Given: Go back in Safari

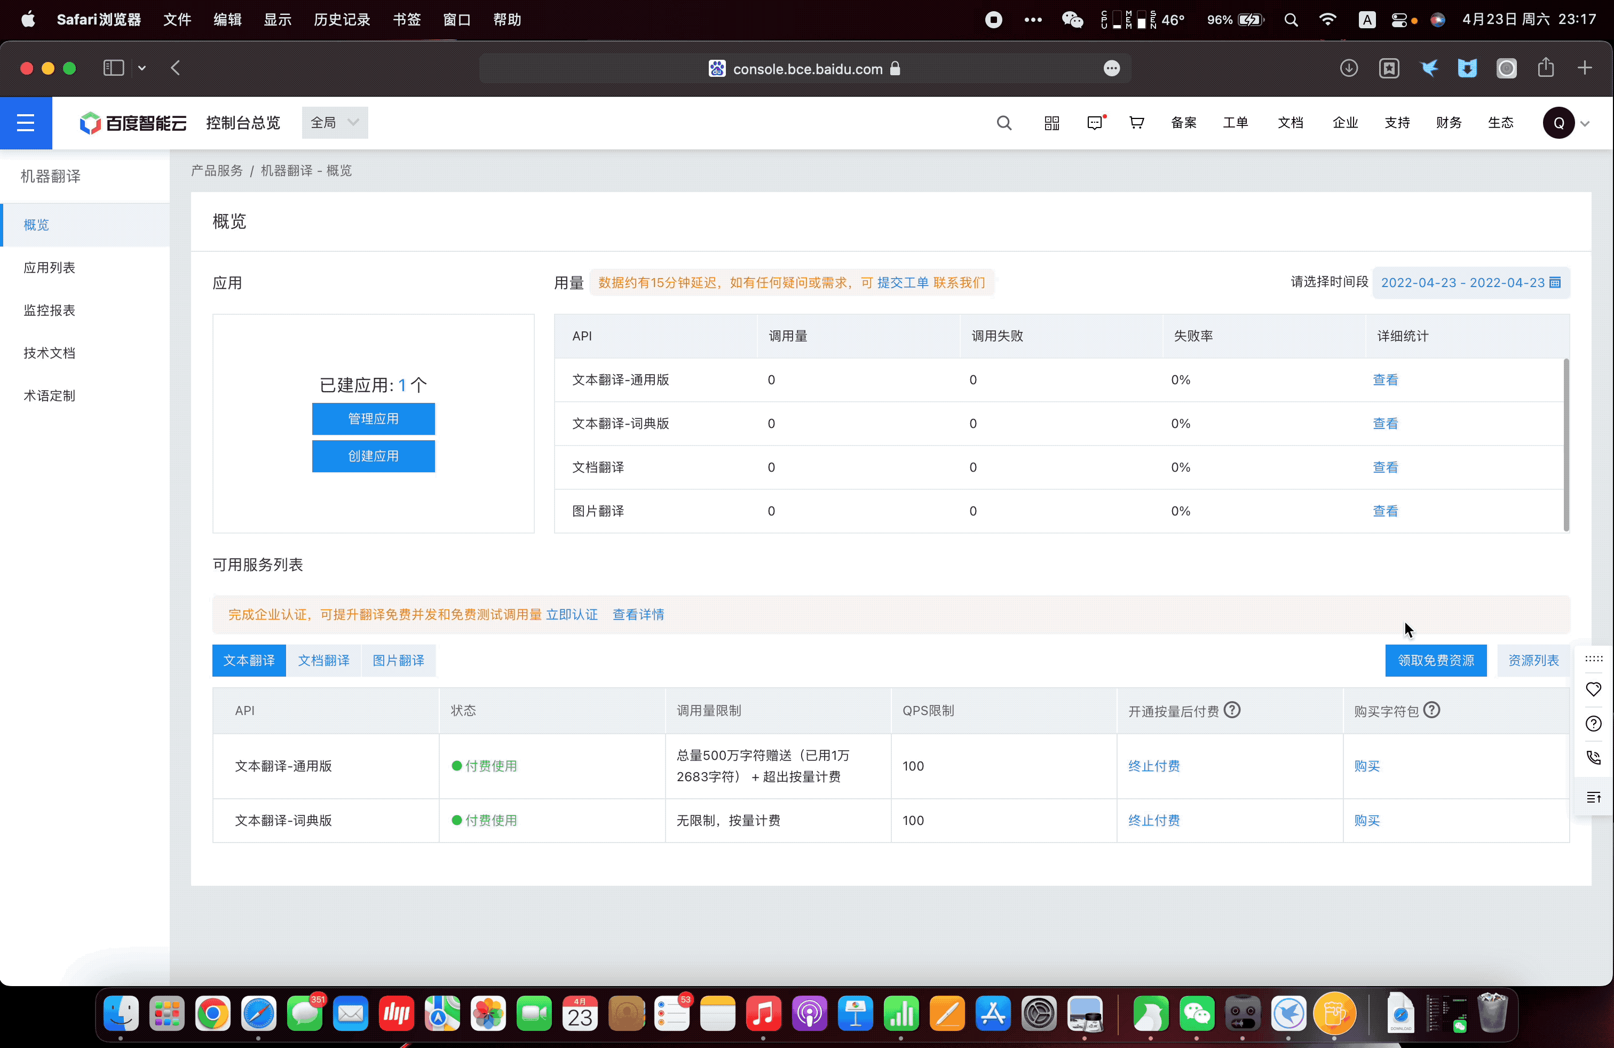Looking at the screenshot, I should pyautogui.click(x=176, y=68).
